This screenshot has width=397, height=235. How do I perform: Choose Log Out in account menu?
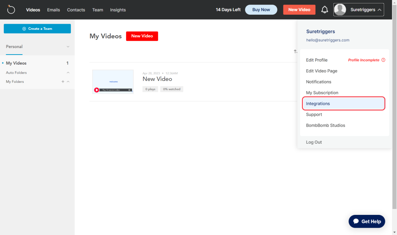[x=314, y=142]
